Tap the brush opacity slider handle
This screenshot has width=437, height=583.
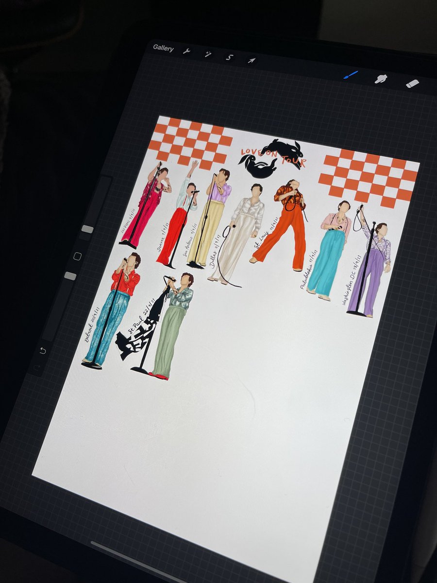point(70,276)
